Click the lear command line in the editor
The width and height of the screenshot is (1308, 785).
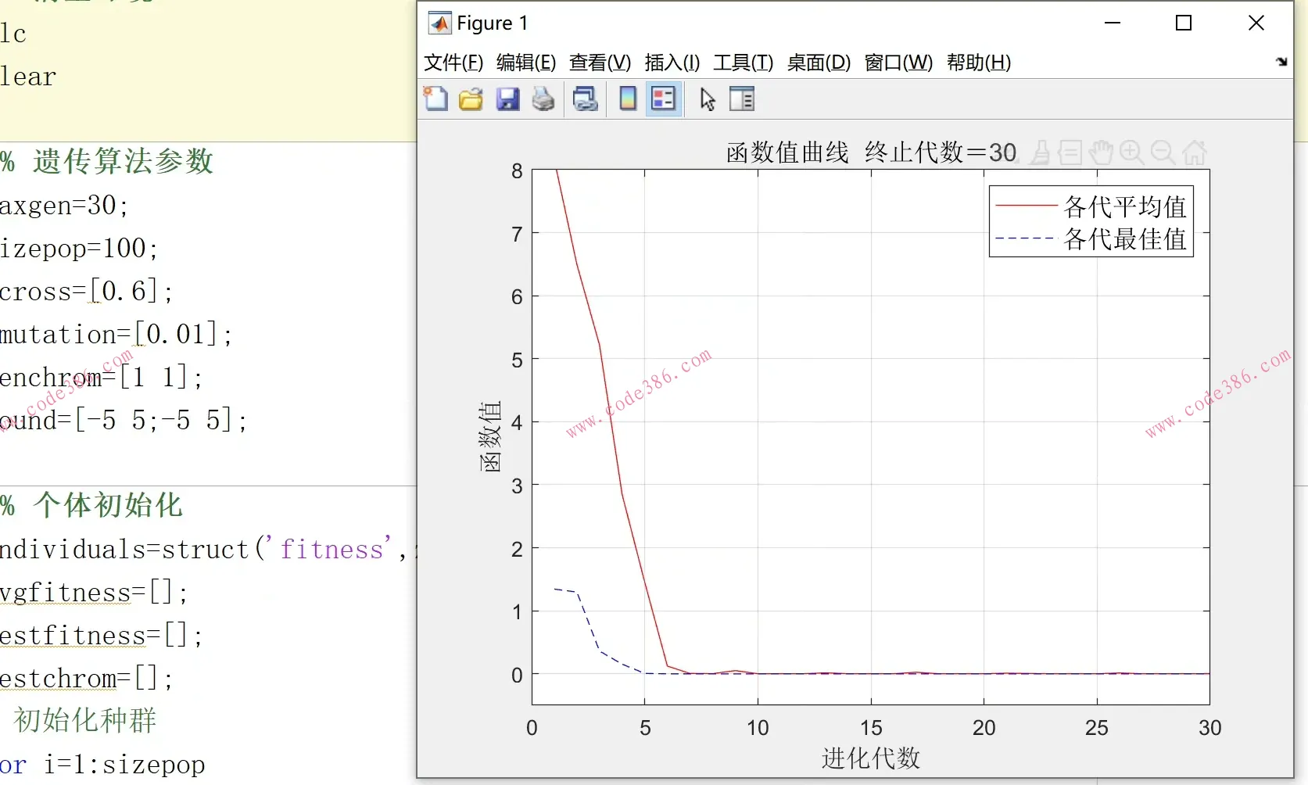coord(28,77)
